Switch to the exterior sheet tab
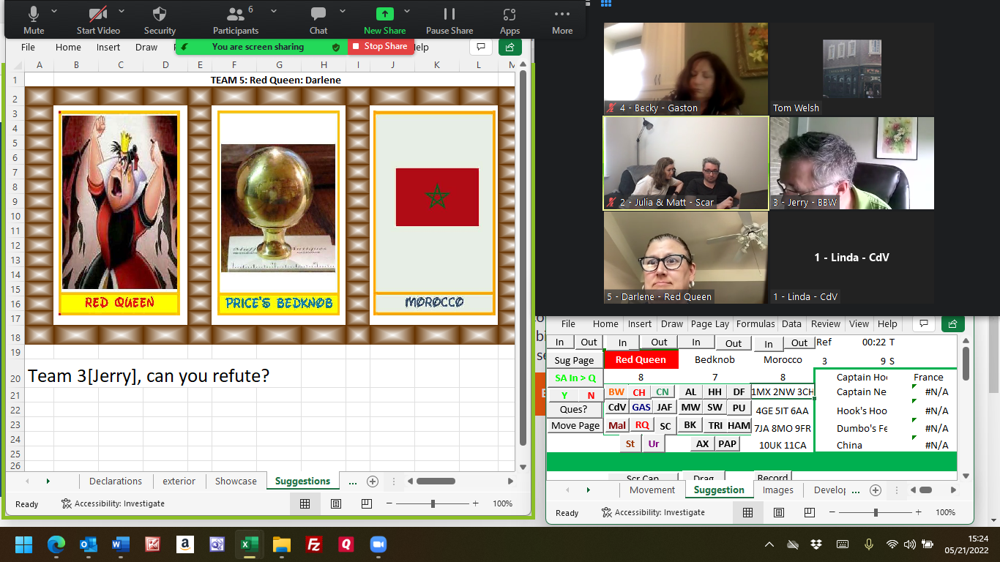 point(179,481)
